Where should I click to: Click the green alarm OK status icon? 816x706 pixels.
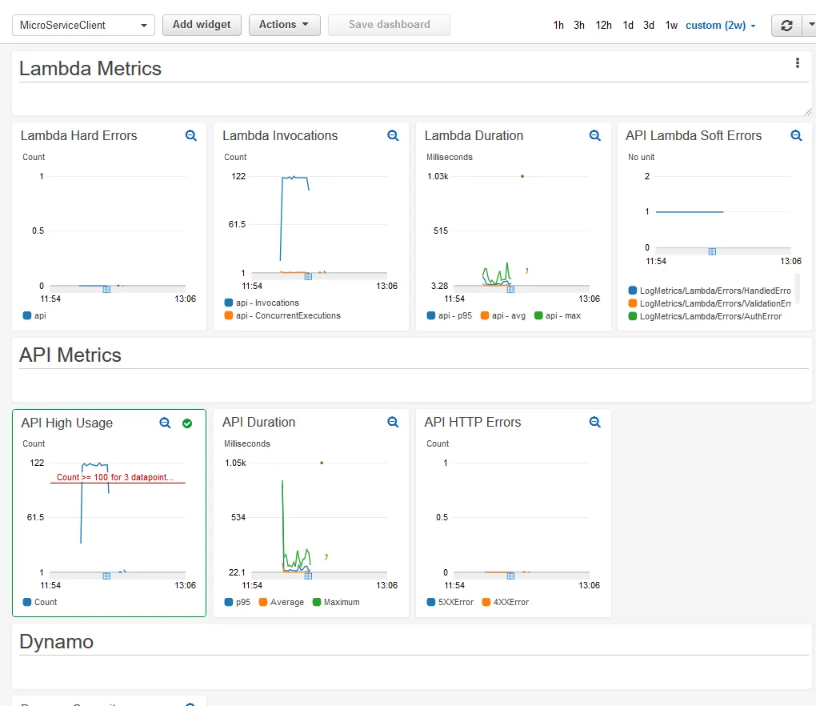[x=187, y=423]
